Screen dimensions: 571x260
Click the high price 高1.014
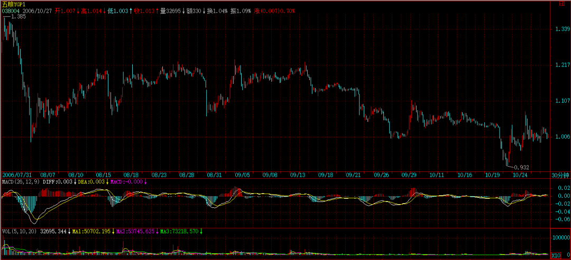tap(91, 11)
